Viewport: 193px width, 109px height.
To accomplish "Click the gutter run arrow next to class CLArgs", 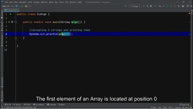I will (11, 14).
